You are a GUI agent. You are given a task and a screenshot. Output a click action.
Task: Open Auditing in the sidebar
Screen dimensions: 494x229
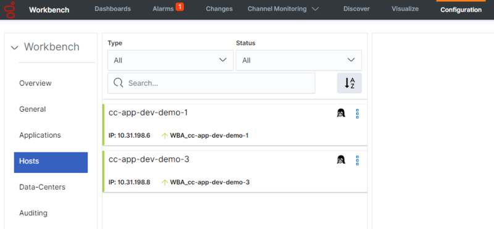pyautogui.click(x=33, y=213)
